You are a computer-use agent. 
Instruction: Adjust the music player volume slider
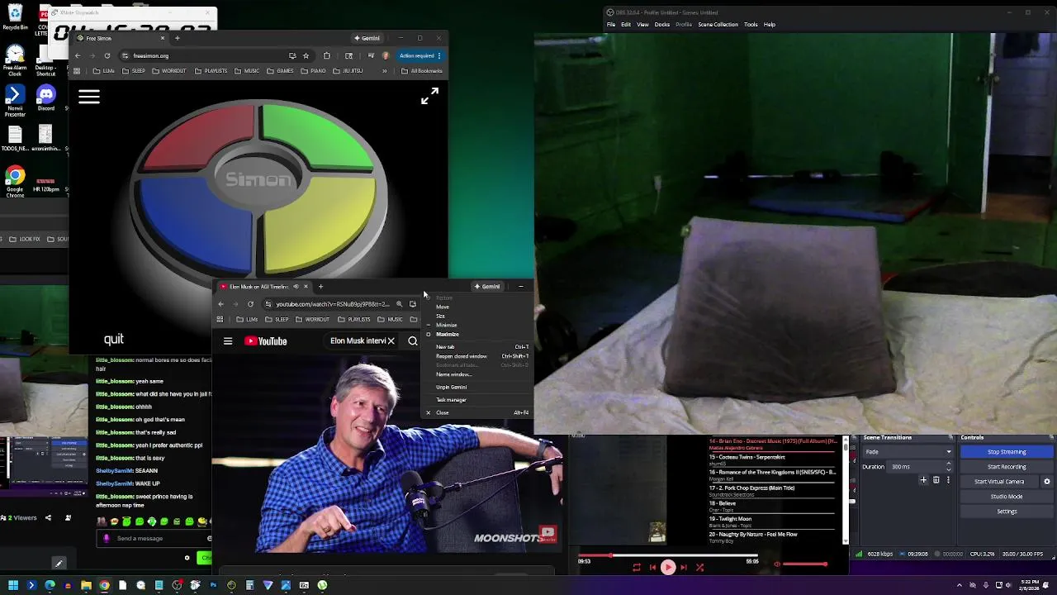803,564
